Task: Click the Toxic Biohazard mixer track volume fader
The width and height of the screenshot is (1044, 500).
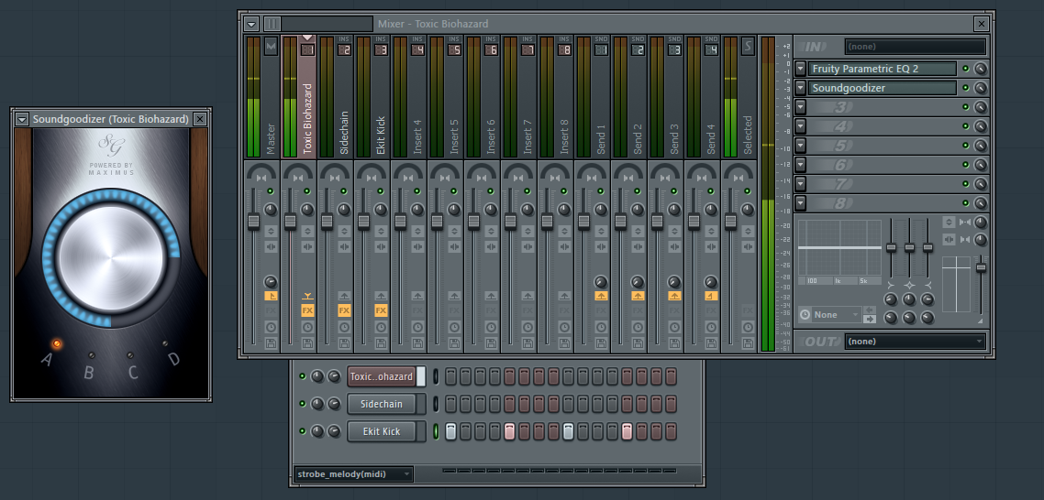Action: pos(290,222)
